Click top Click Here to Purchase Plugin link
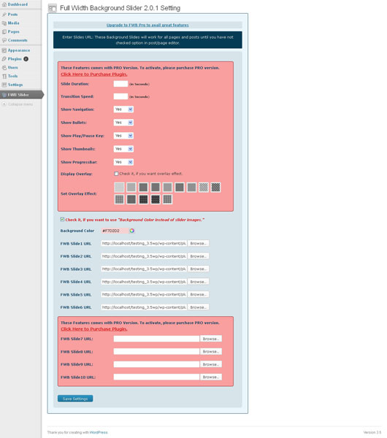 tap(94, 74)
